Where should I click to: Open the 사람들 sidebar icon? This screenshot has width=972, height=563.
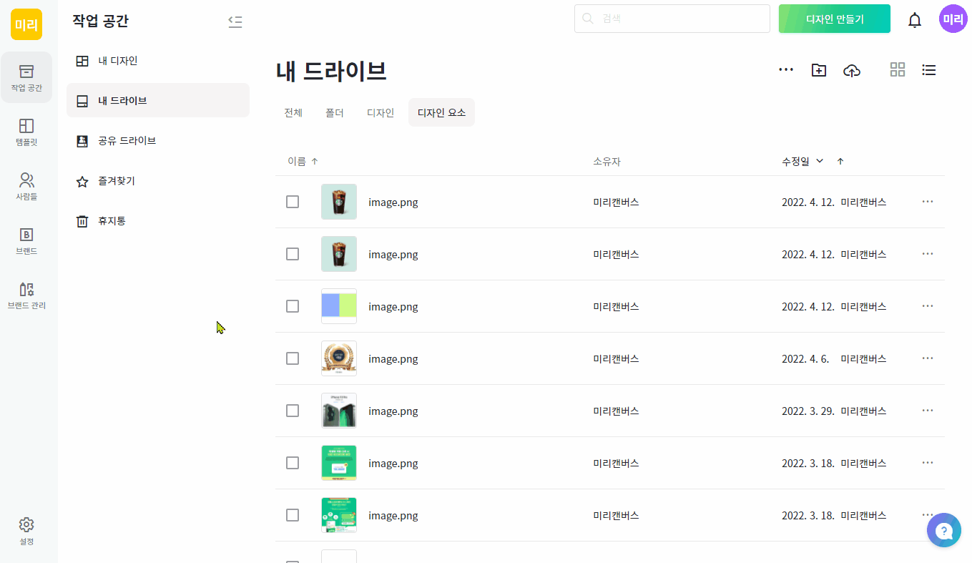(26, 186)
